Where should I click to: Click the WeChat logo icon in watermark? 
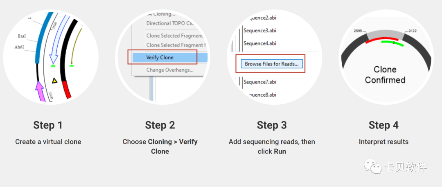(x=373, y=167)
